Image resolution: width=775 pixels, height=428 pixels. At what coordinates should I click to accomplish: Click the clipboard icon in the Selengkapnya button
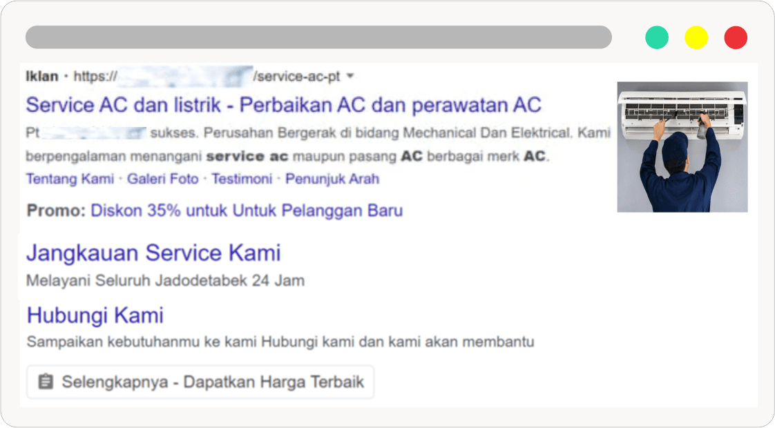46,382
